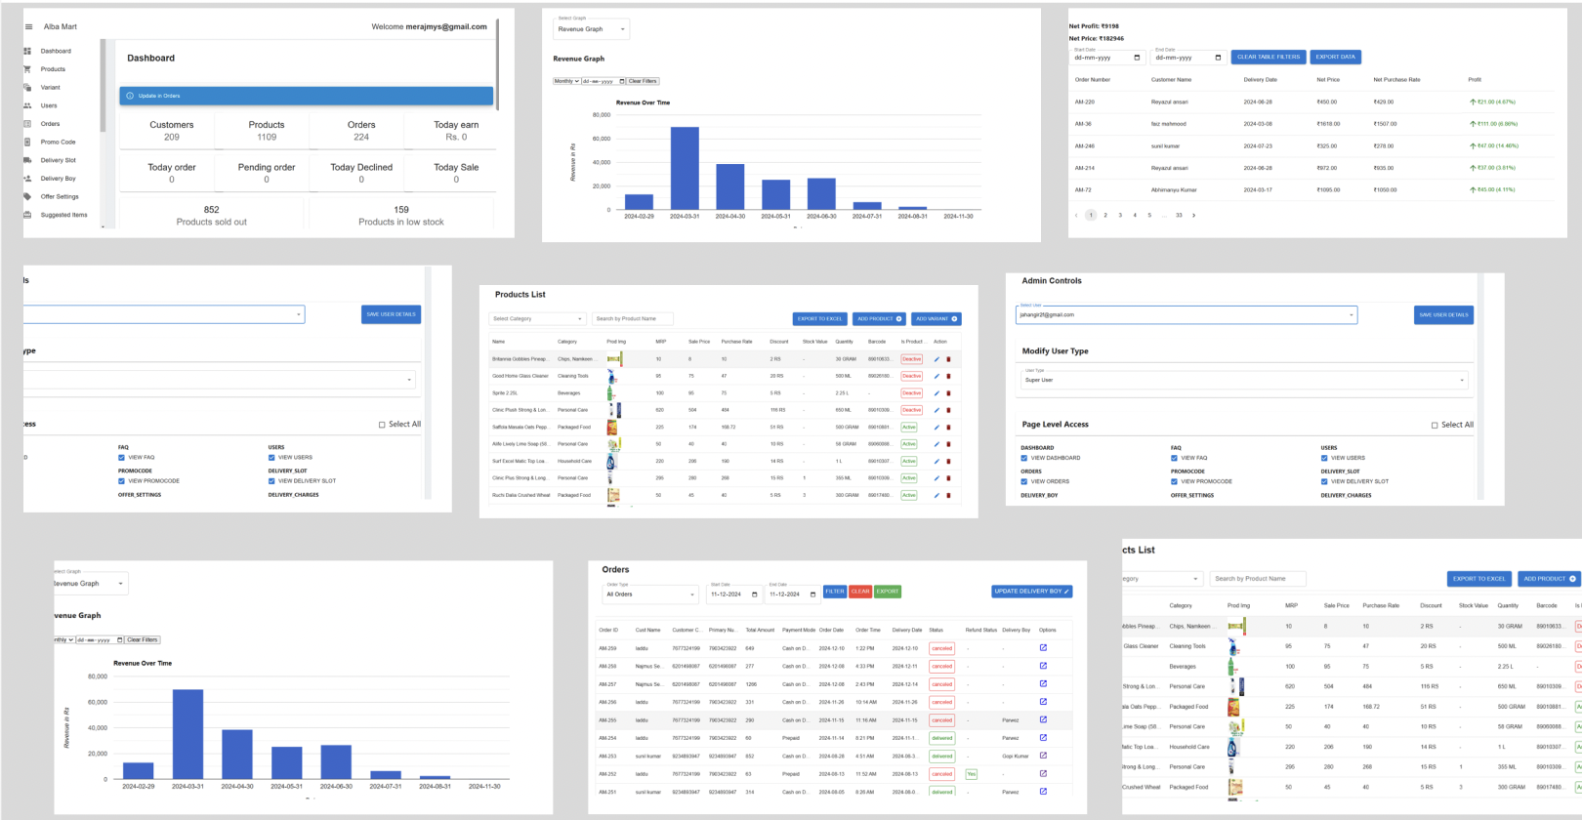Open Promo Code from the sidebar
Viewport: 1582px width, 820px height.
tap(58, 143)
